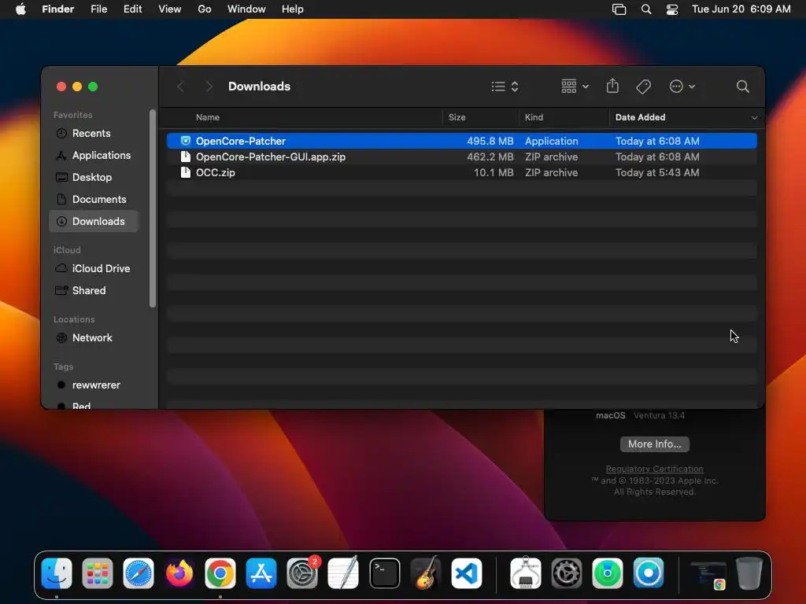Viewport: 806px width, 604px height.
Task: Select the OpenCore-Patcher application row
Action: click(461, 141)
